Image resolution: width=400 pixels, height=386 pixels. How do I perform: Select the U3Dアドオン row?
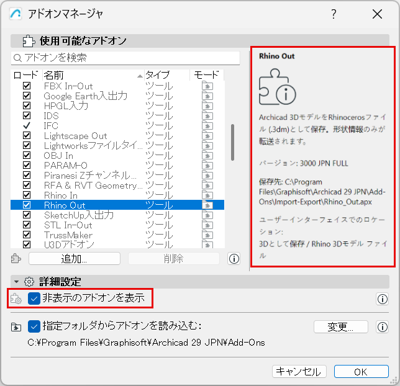[x=117, y=245]
